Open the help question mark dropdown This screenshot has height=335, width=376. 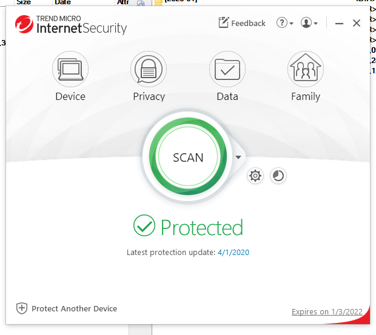284,23
